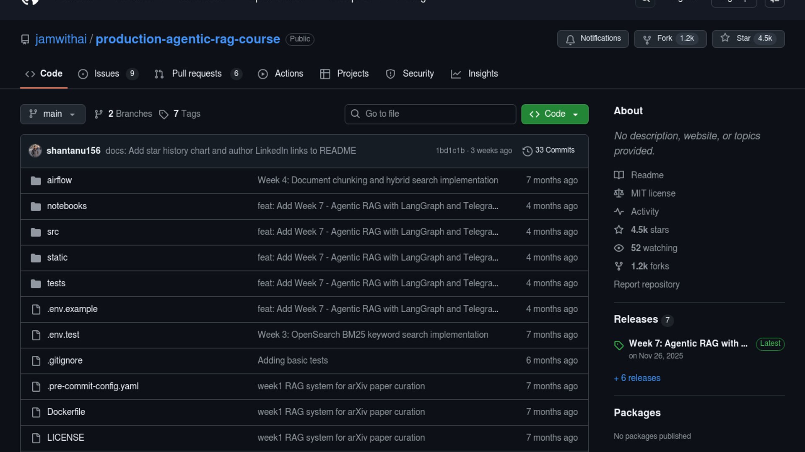Open the Actions tab play icon
This screenshot has width=805, height=452.
(x=263, y=74)
